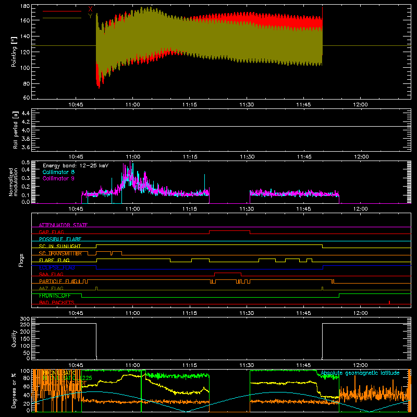Click the BAD_PACKETS flag label
Screen dimensions: 417x417
tap(57, 303)
